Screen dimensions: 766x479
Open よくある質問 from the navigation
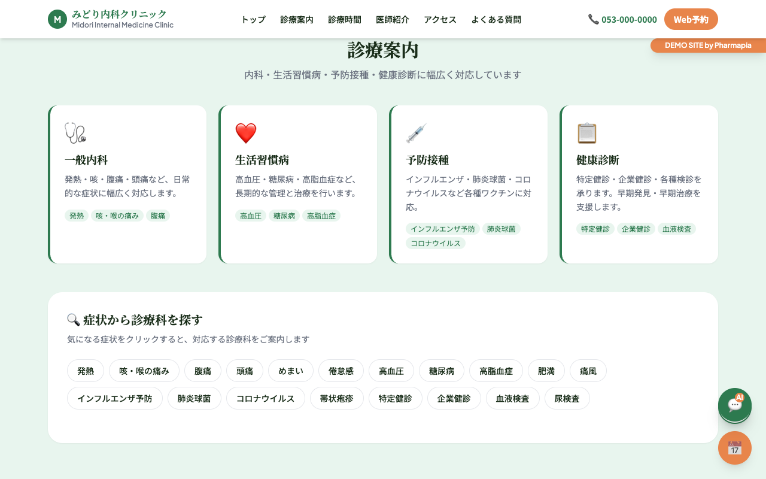click(497, 19)
